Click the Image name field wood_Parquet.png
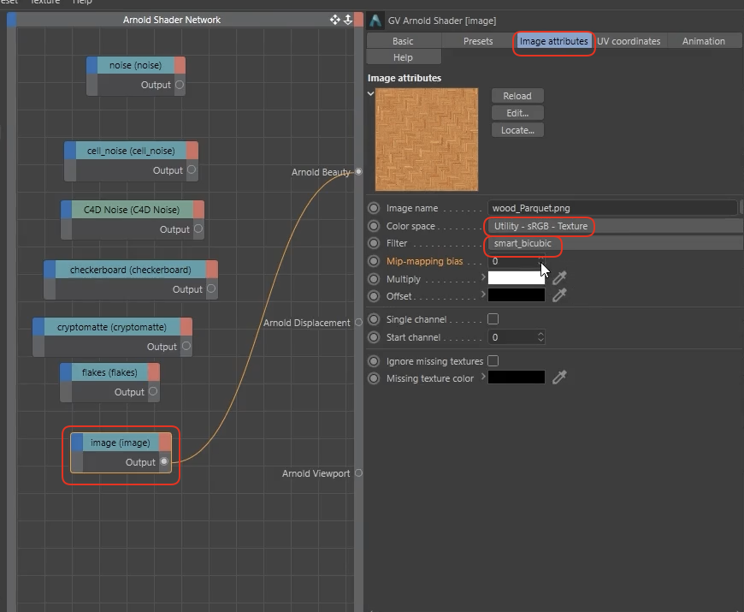 612,208
